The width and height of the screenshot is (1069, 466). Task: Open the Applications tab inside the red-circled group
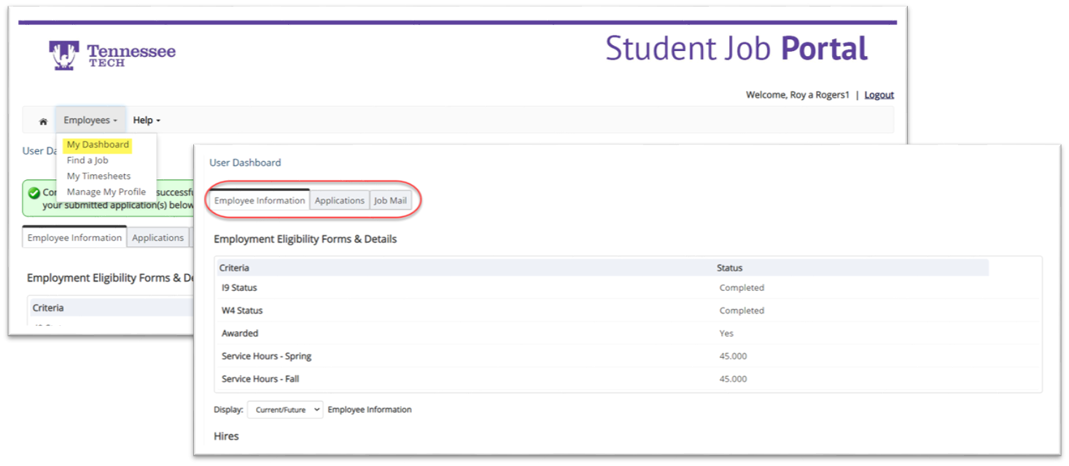(x=339, y=201)
